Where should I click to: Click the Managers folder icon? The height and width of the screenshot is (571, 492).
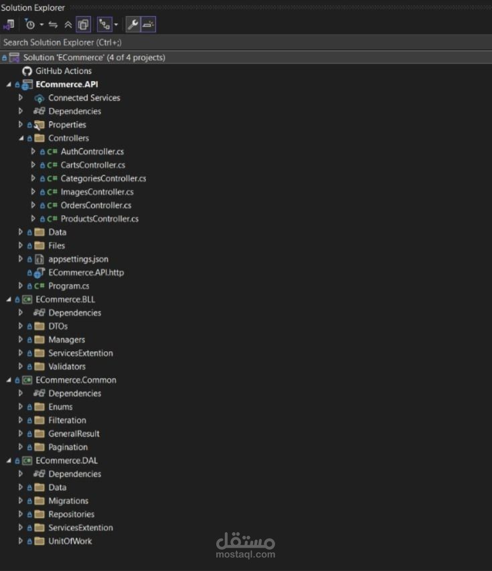[x=39, y=340]
